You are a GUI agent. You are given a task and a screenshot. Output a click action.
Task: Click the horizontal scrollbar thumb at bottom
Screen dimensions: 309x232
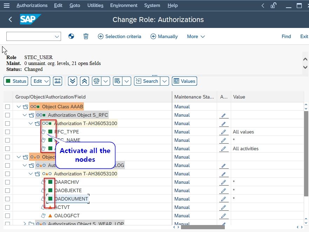203,227
